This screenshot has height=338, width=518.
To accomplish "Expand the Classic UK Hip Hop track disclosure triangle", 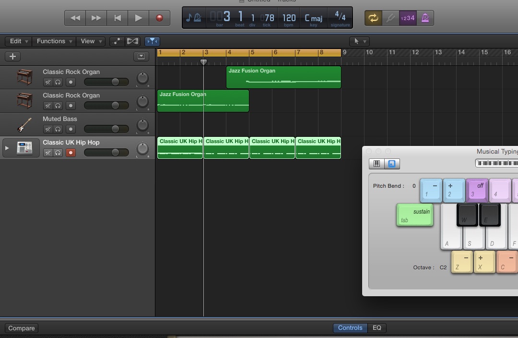I will coord(7,148).
